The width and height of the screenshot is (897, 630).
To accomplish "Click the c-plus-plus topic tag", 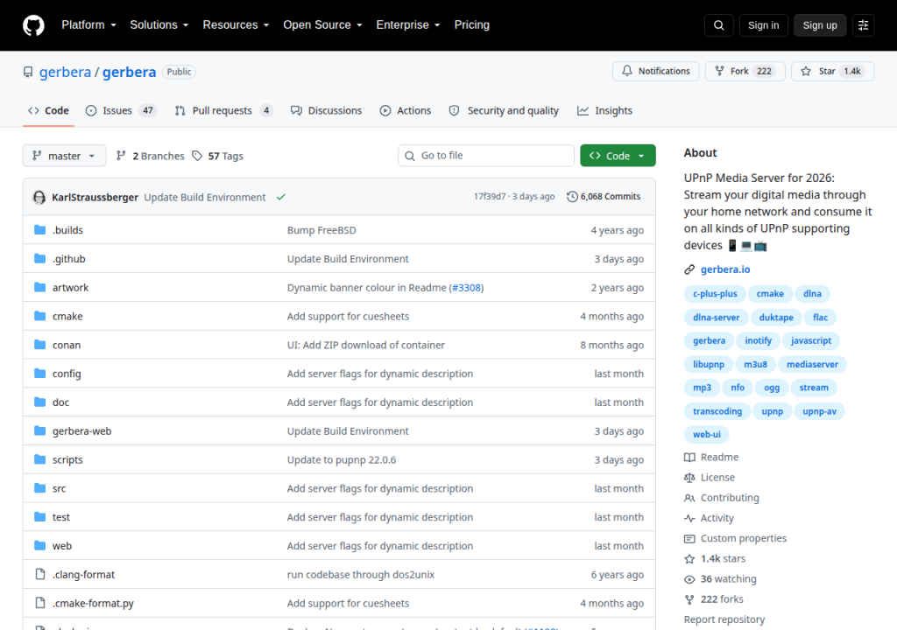I will point(715,294).
